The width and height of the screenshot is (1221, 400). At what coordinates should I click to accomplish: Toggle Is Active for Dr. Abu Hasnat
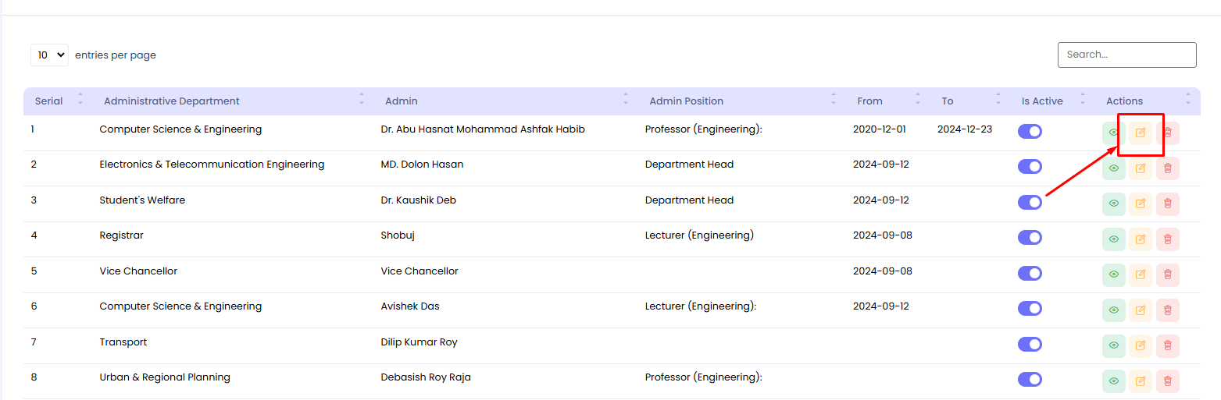click(x=1030, y=131)
